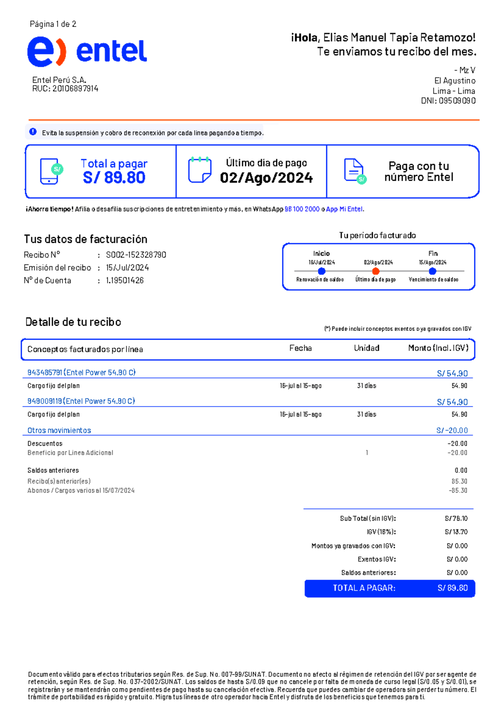Click the S/ 89.80 total amount
Screen dimensions: 504x712
(x=114, y=178)
